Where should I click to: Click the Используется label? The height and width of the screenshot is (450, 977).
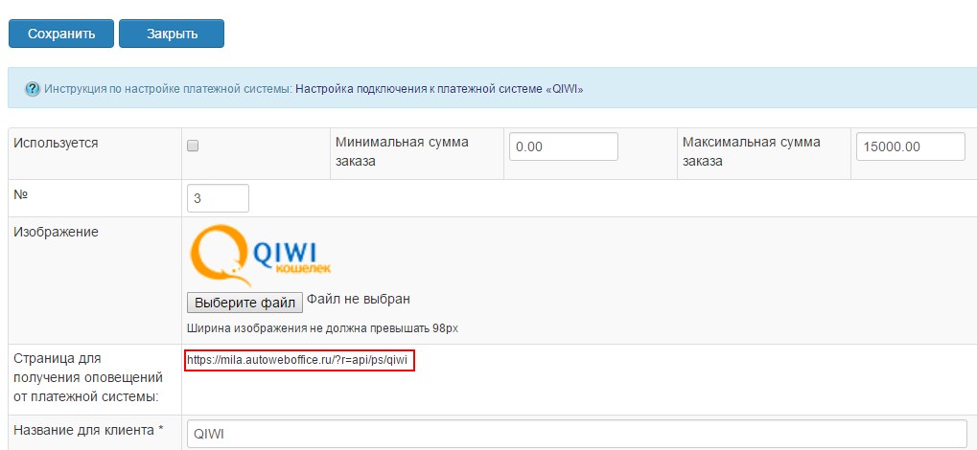[x=56, y=144]
